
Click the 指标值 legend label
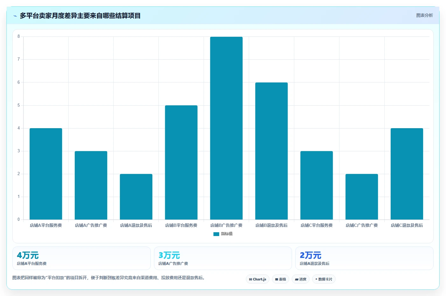click(x=227, y=234)
